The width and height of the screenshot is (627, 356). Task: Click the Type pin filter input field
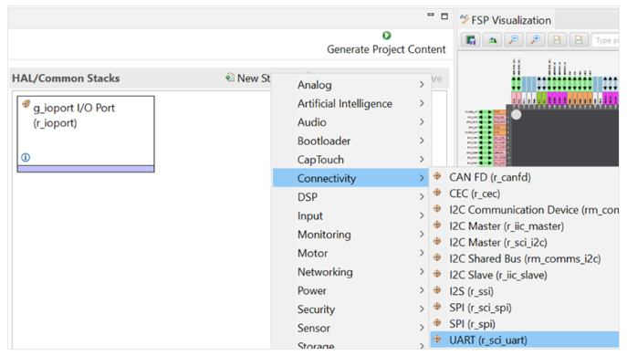pos(605,40)
